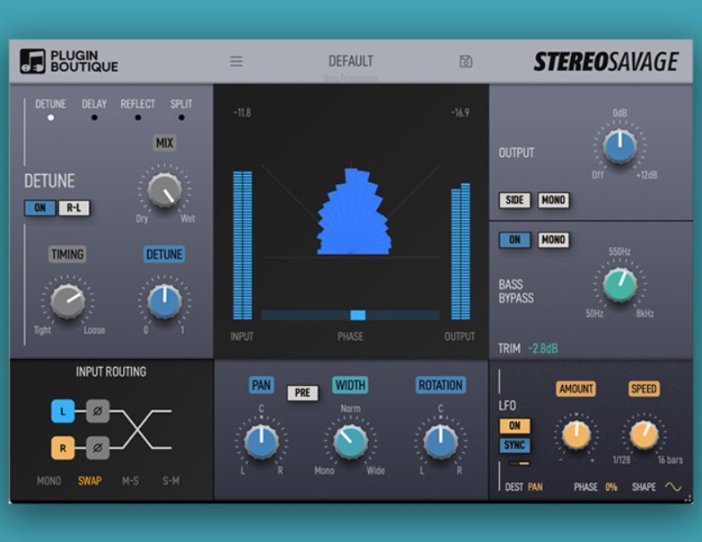
Task: Select the SPLIT mode dot
Action: pos(181,118)
